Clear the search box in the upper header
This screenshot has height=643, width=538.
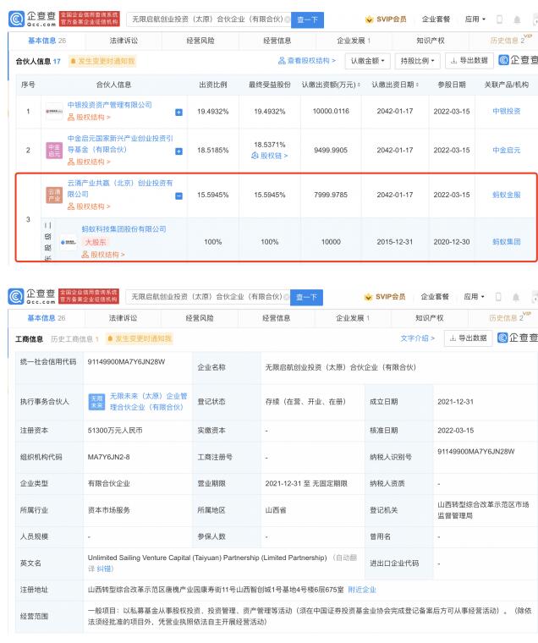(288, 19)
